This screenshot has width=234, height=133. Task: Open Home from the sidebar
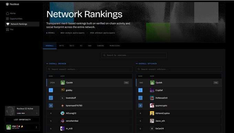[11, 13]
